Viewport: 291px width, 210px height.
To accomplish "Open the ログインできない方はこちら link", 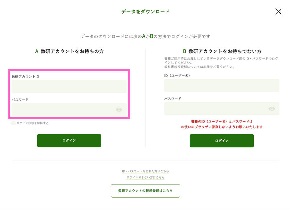I will (145, 178).
